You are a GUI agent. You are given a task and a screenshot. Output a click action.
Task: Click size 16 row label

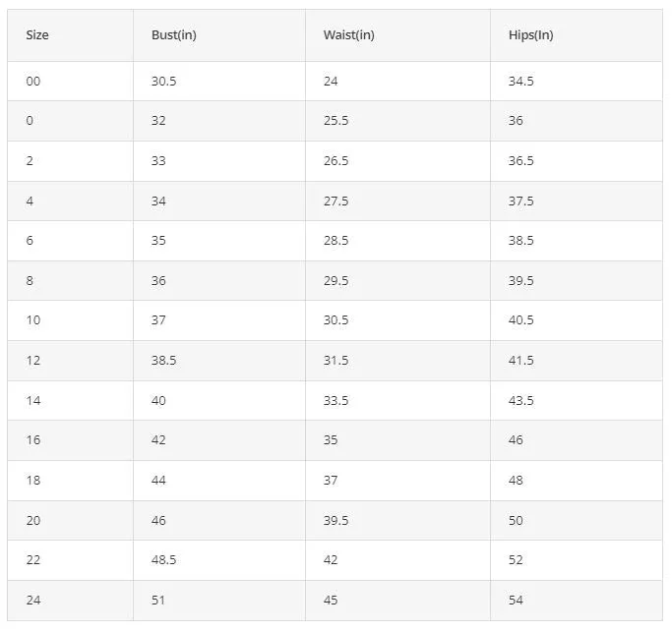point(33,440)
